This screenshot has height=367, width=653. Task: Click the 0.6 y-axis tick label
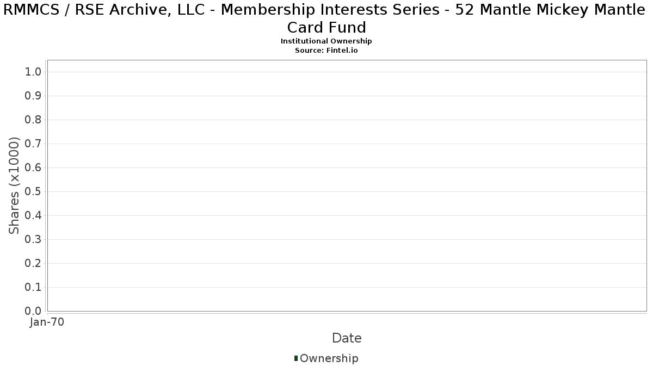(x=34, y=168)
